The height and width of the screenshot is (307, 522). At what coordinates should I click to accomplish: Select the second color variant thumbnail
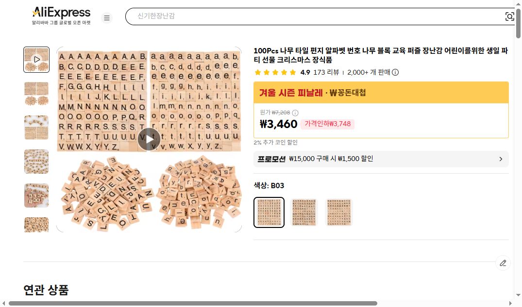click(303, 212)
